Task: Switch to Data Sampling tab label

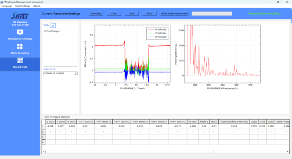Action: click(20, 53)
